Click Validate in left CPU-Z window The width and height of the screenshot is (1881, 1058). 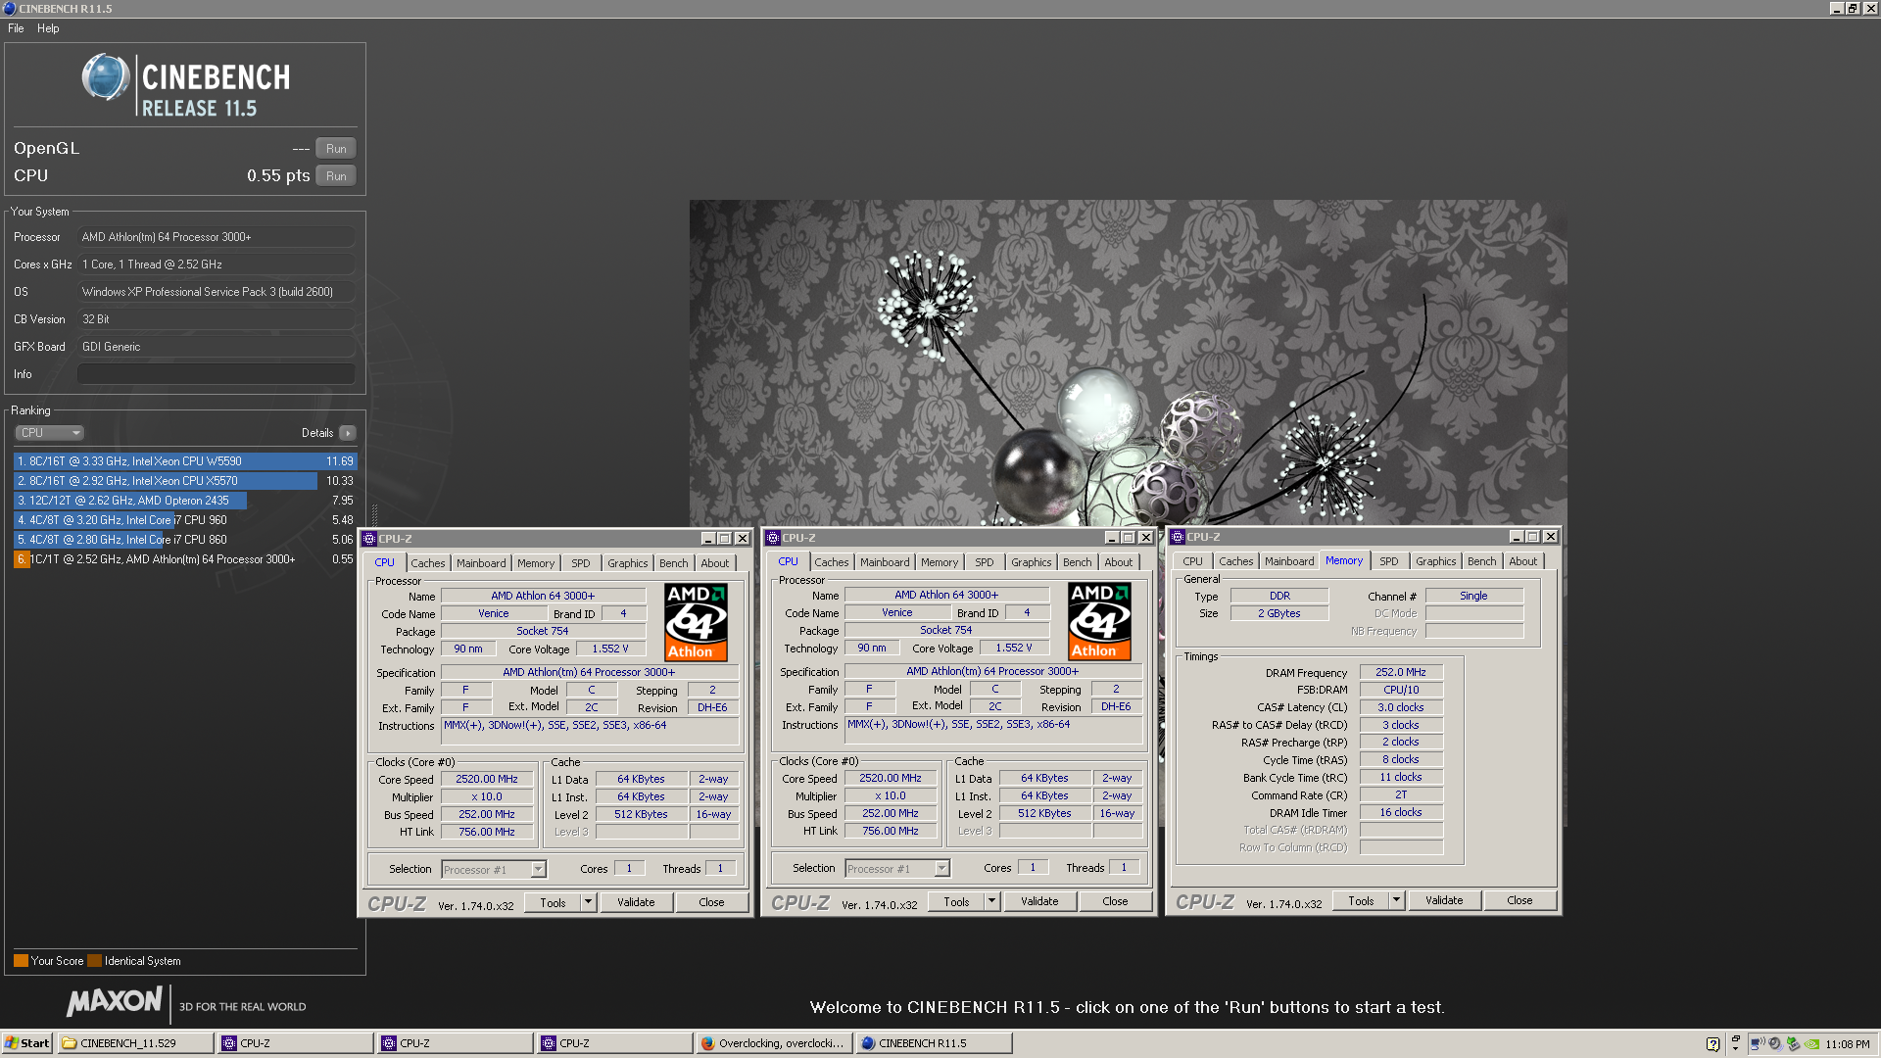coord(636,902)
